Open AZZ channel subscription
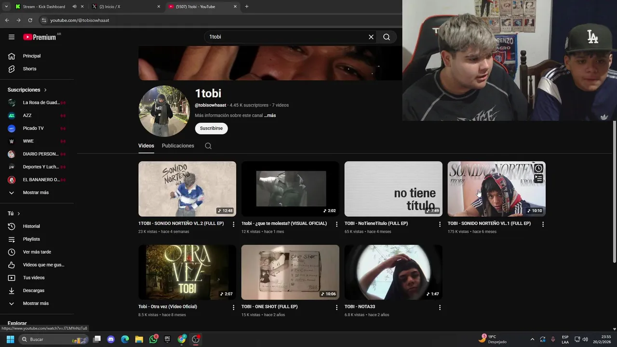Image resolution: width=617 pixels, height=347 pixels. click(x=38, y=116)
